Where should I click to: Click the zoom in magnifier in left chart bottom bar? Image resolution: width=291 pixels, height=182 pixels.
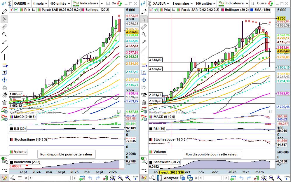click(x=128, y=178)
